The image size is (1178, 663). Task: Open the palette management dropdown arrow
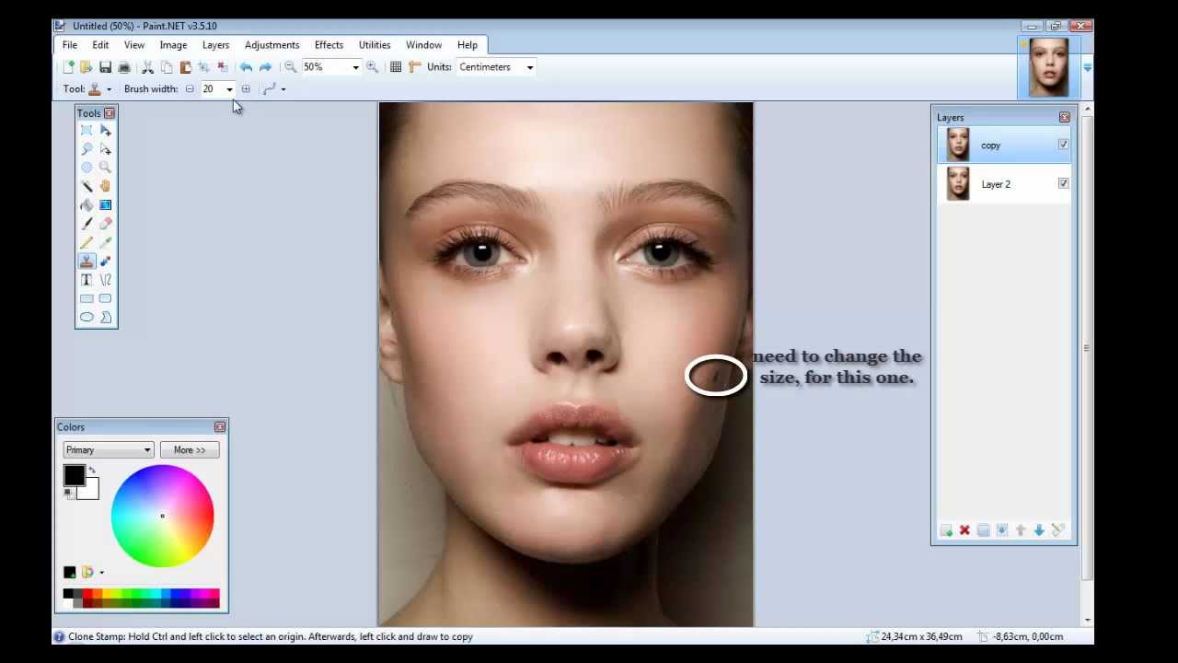[101, 573]
